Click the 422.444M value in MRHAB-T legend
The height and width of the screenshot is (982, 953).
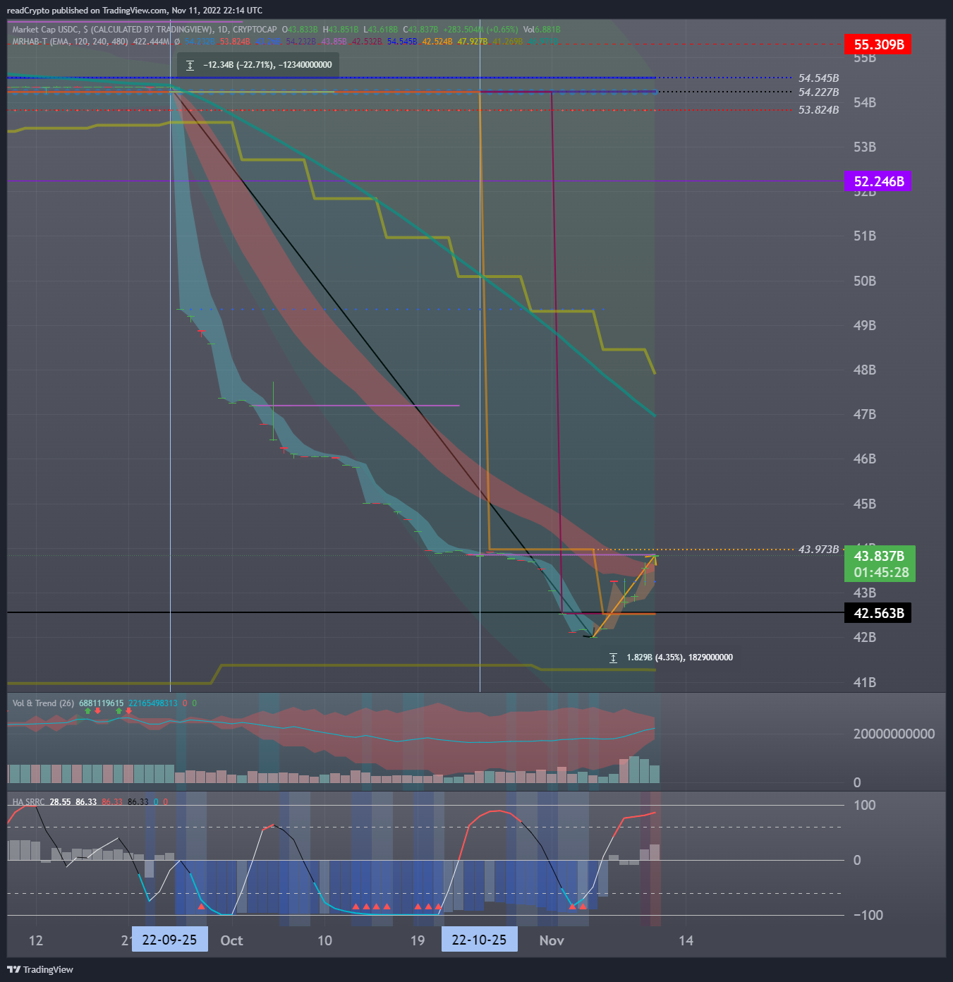(151, 42)
